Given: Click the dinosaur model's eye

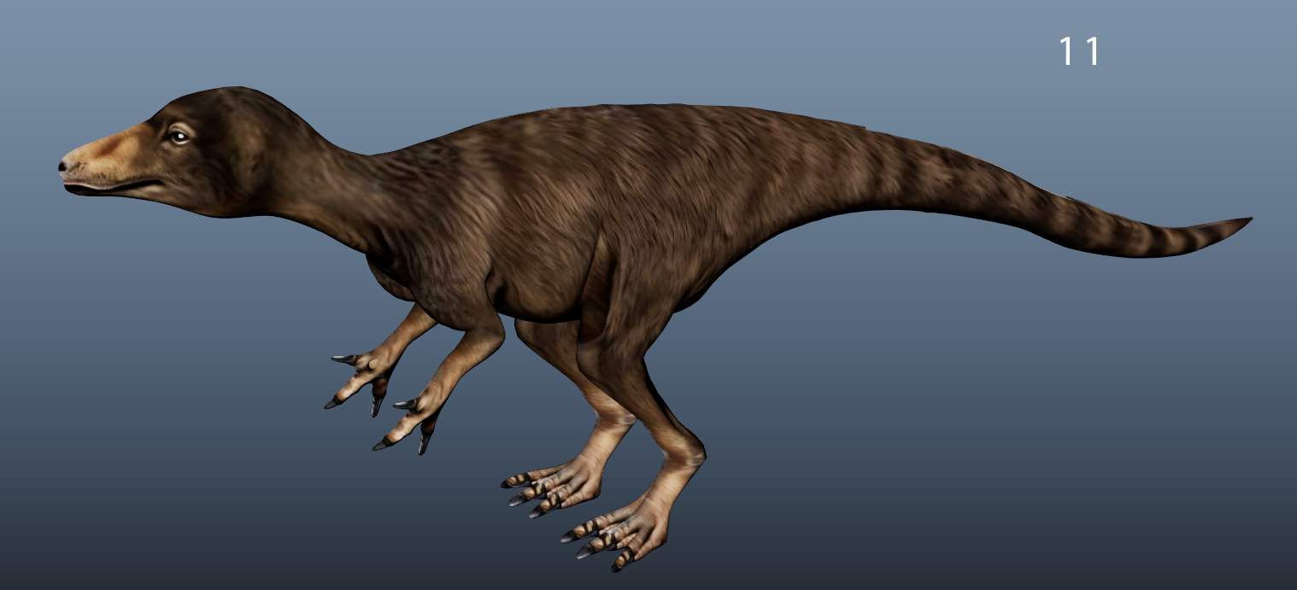Looking at the screenshot, I should [179, 136].
